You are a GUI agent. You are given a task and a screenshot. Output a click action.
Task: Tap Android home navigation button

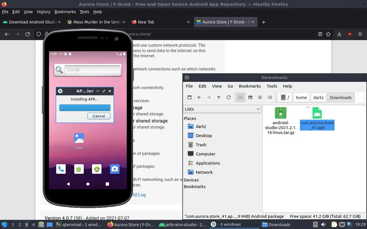88,184
